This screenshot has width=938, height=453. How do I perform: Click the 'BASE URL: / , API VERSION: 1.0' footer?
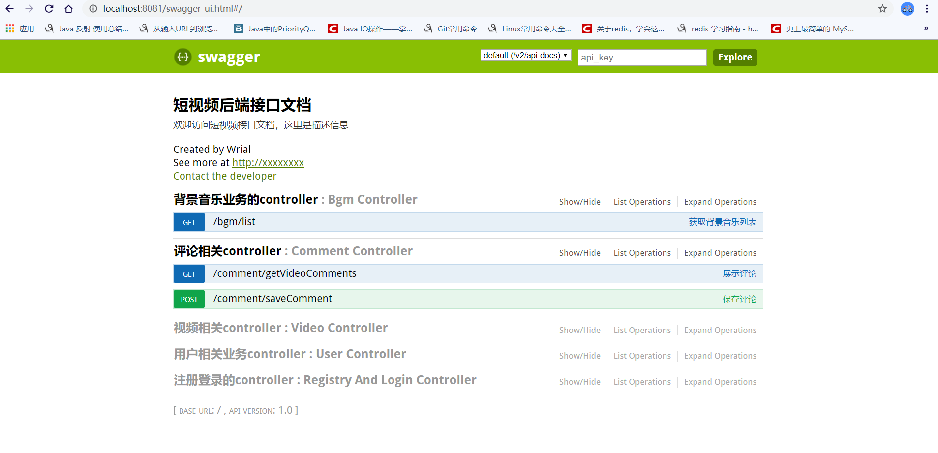tap(236, 410)
